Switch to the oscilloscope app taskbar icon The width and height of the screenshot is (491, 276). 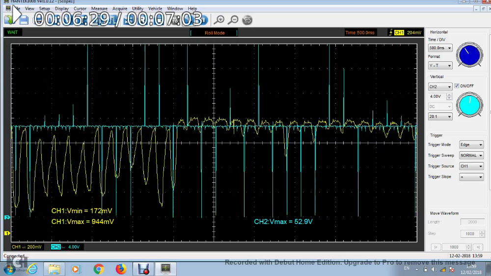pyautogui.click(x=165, y=269)
